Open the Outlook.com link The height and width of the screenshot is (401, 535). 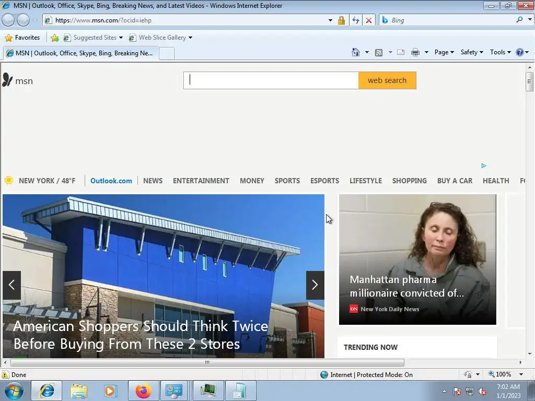[111, 181]
